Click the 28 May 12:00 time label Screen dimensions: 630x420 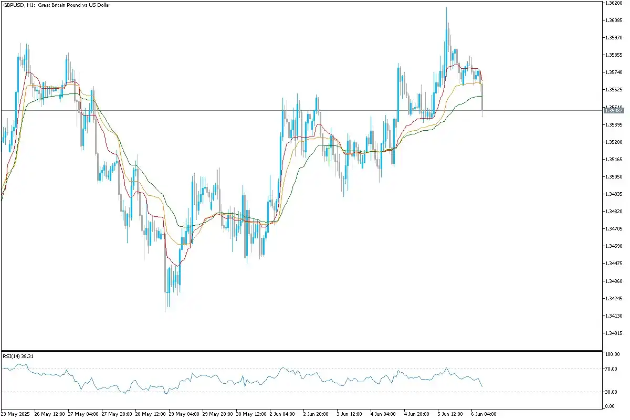150,414
